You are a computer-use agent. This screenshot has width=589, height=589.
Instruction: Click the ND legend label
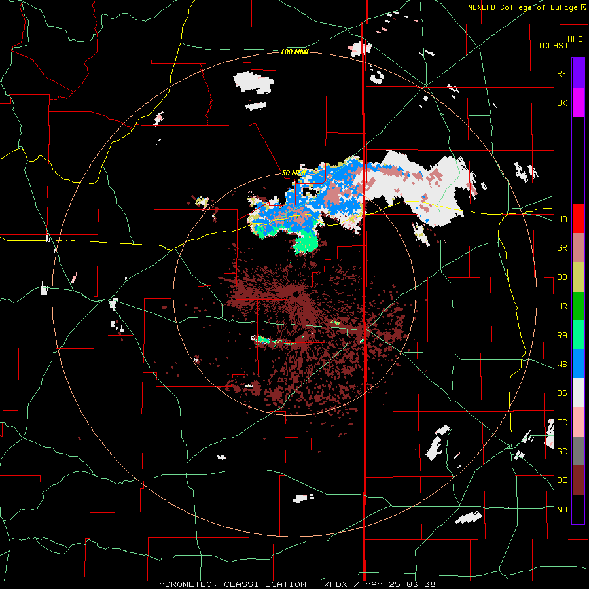coord(562,510)
